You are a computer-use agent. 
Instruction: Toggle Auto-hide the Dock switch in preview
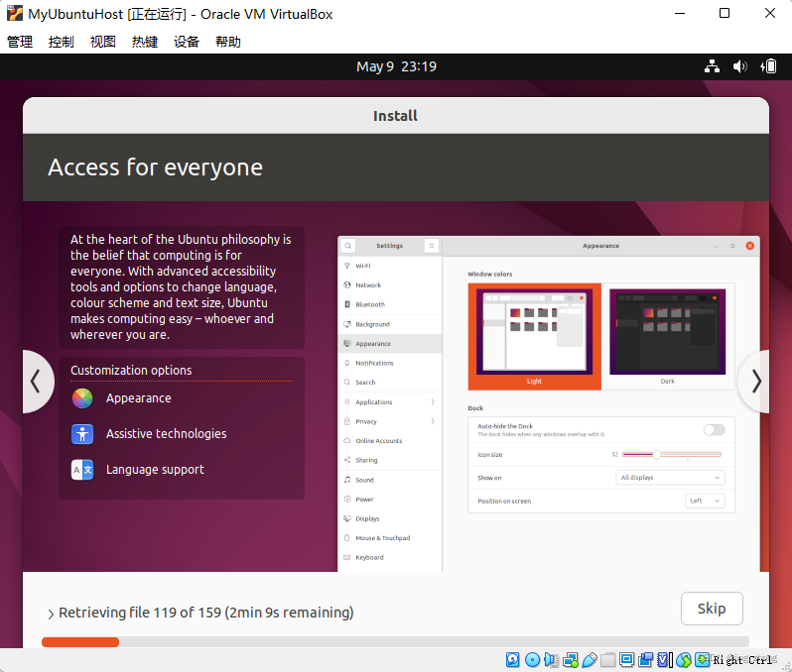tap(714, 429)
